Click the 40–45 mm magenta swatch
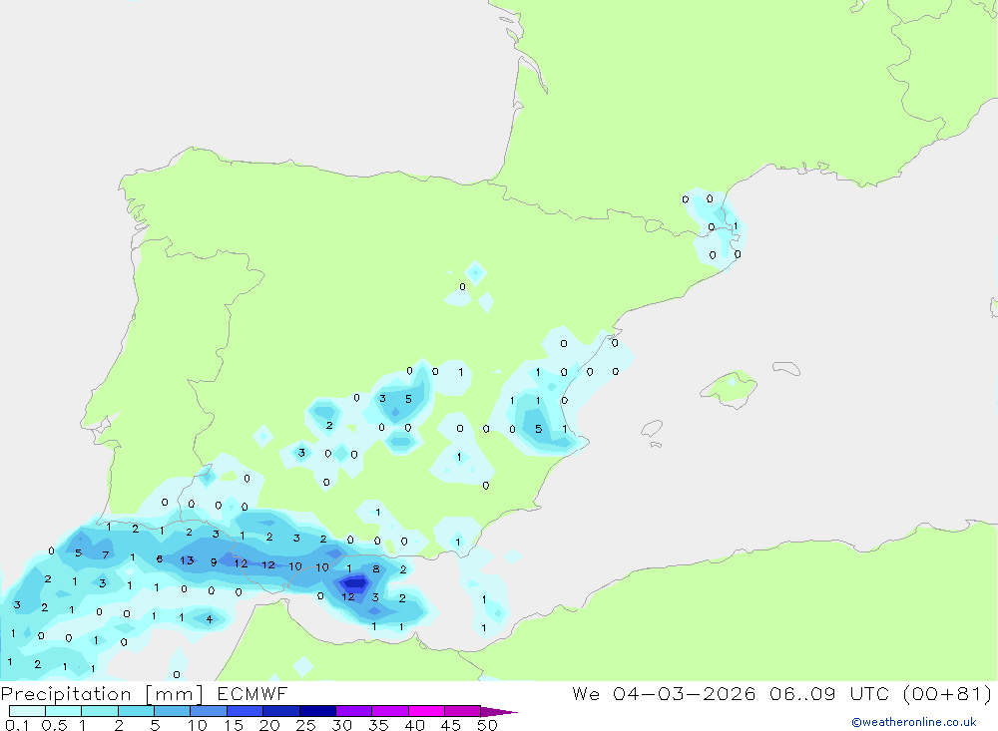Viewport: 998px width, 731px height. pos(426,711)
